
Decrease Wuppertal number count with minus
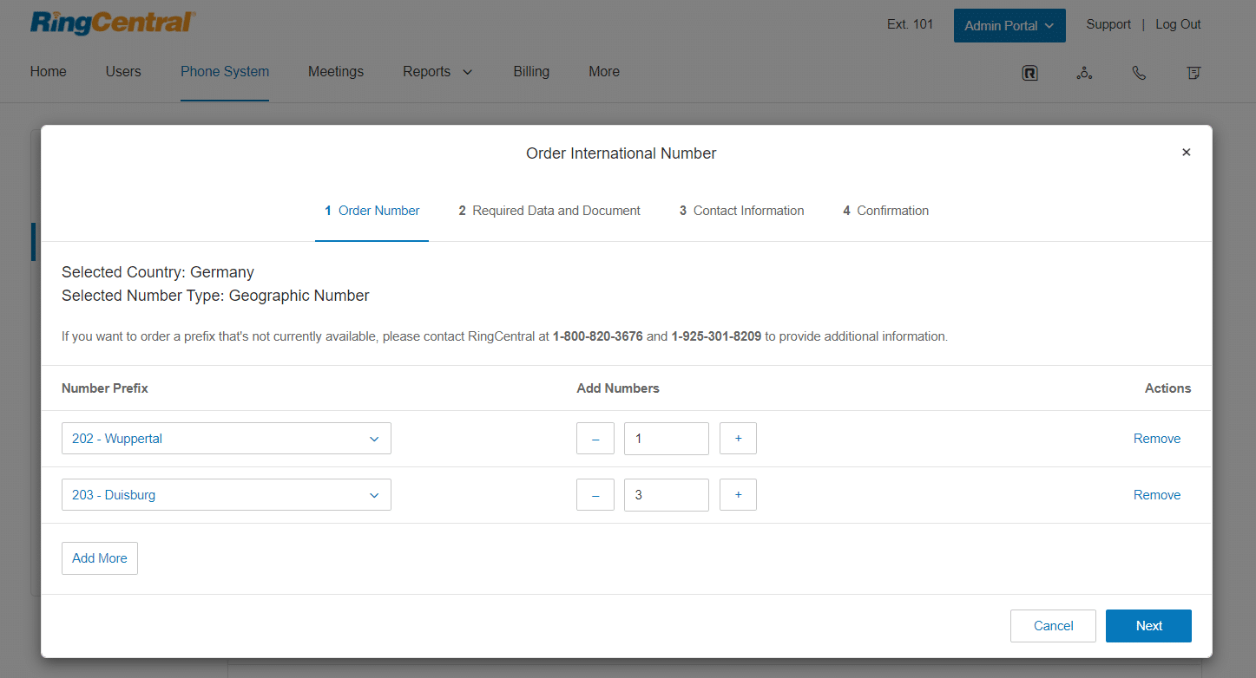coord(595,439)
